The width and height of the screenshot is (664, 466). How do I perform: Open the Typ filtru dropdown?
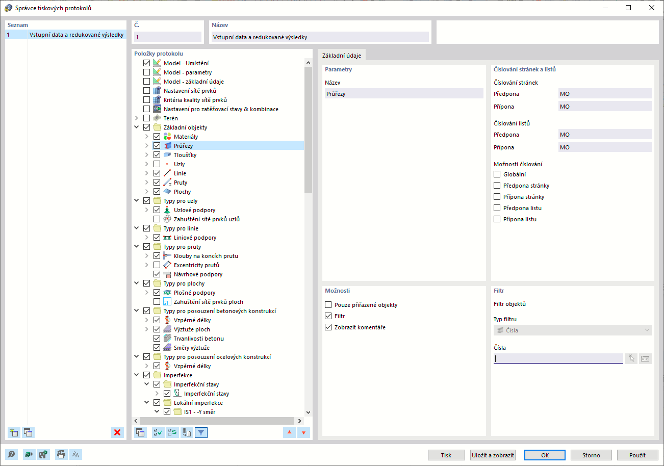click(573, 330)
